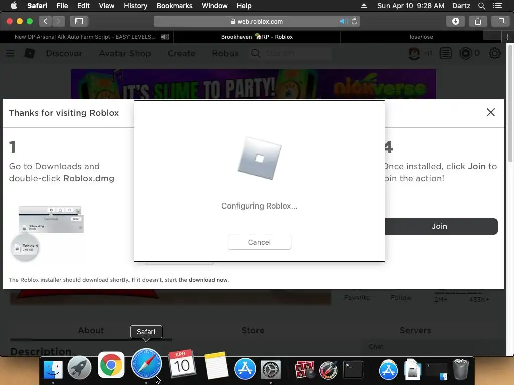Screen dimensions: 514x385
Task: Open System Preferences from the Dock
Action: pos(271,369)
